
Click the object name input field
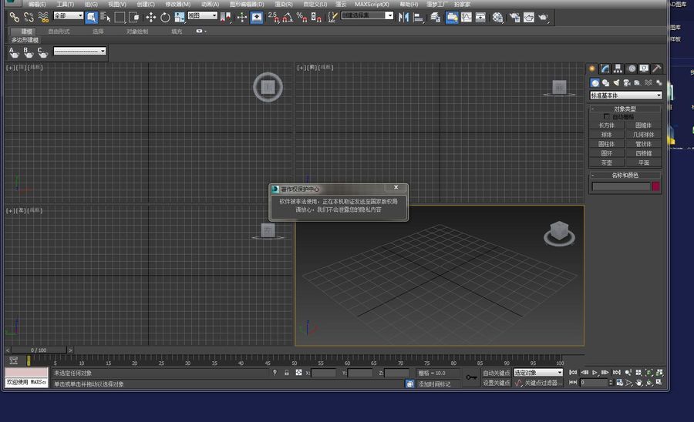pyautogui.click(x=621, y=186)
